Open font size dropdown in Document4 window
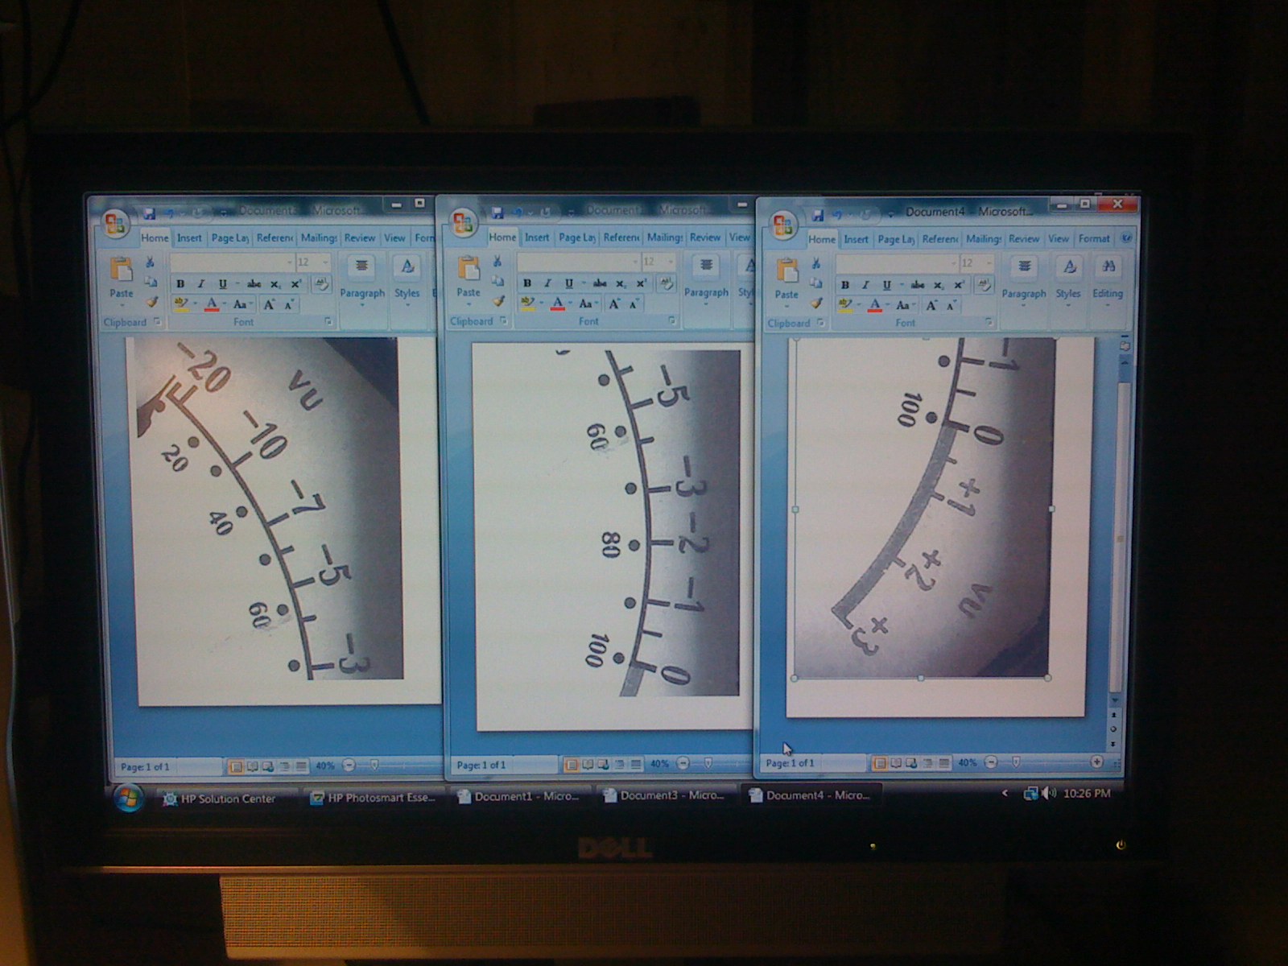 click(988, 263)
